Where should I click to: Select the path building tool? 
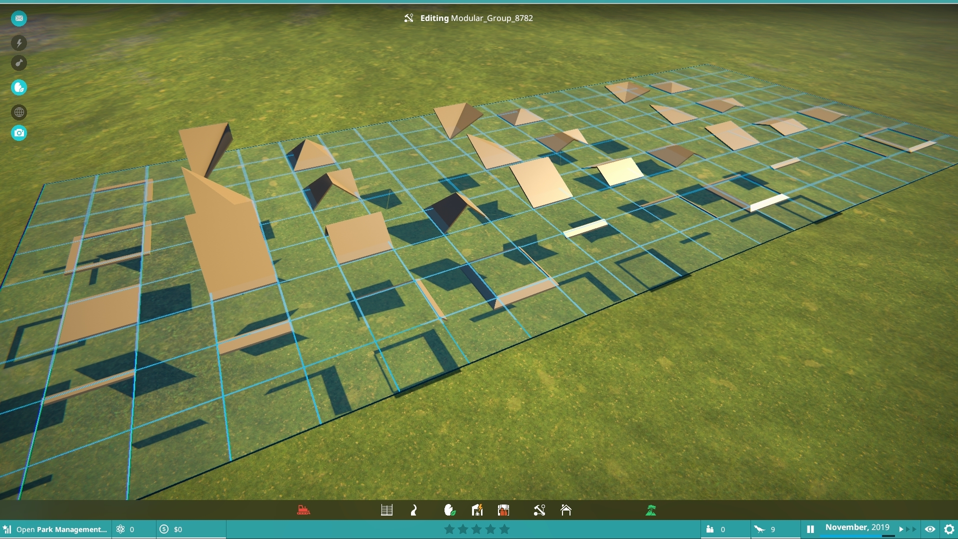click(x=414, y=510)
